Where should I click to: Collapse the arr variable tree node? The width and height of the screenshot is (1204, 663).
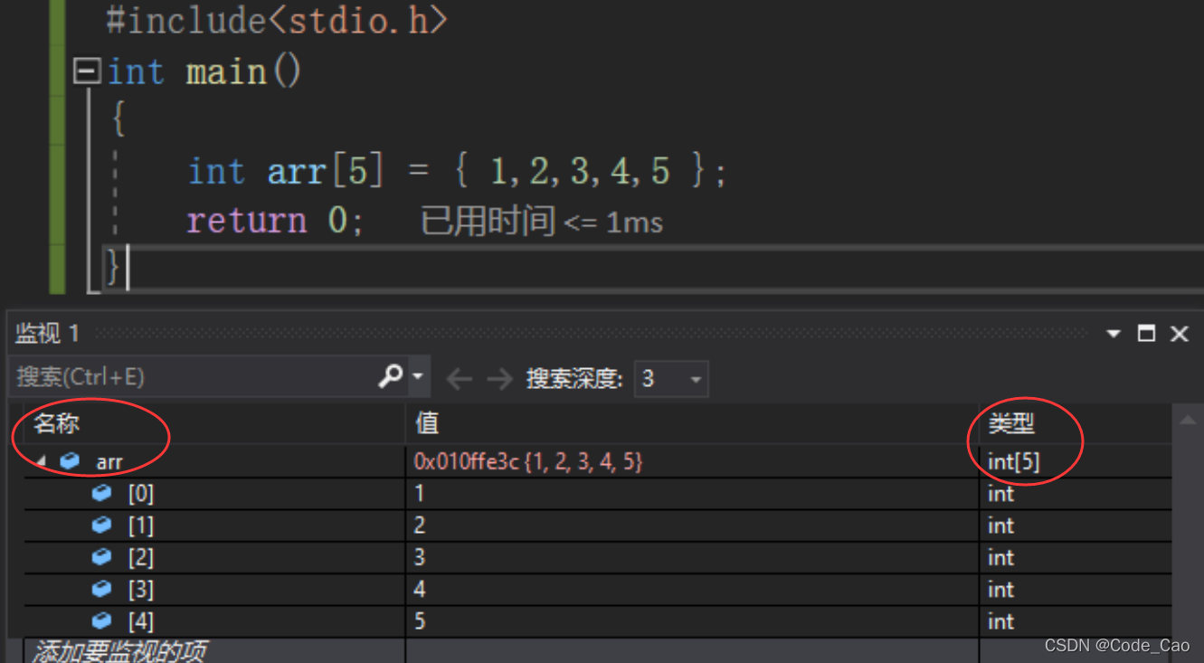[x=41, y=462]
